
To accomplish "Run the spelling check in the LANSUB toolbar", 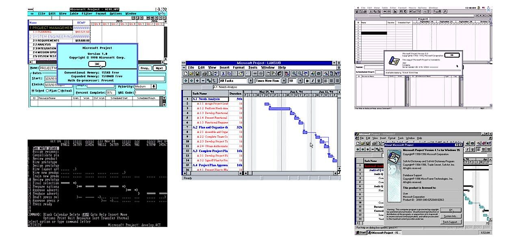I will click(x=216, y=73).
